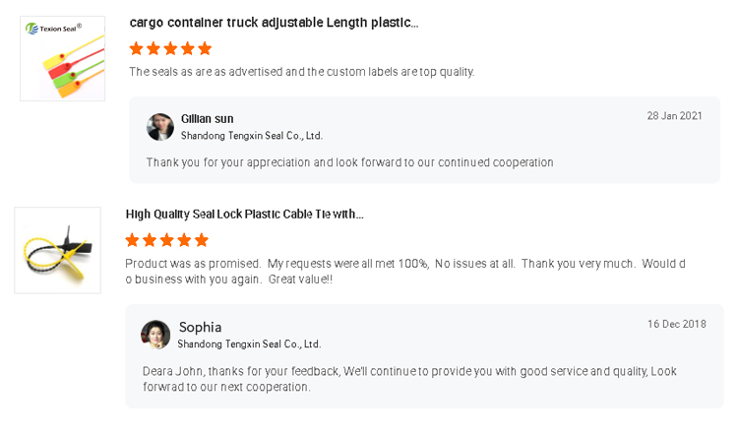Click Gillian sun's profile avatar

click(160, 127)
